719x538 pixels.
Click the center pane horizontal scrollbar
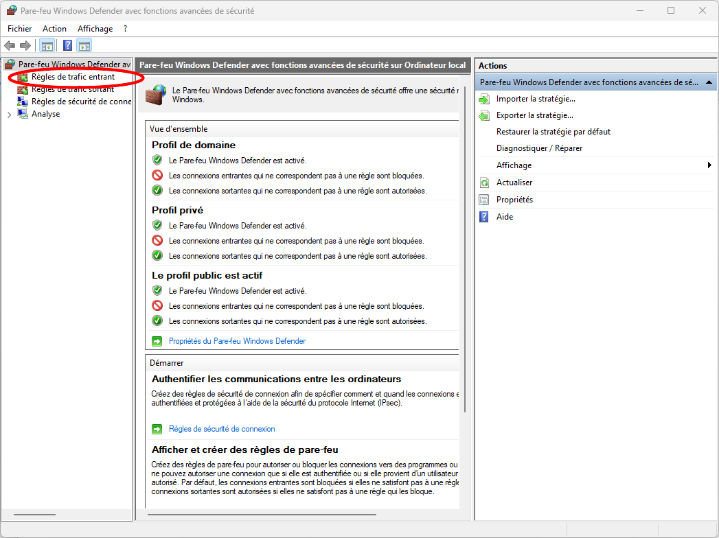tap(261, 514)
